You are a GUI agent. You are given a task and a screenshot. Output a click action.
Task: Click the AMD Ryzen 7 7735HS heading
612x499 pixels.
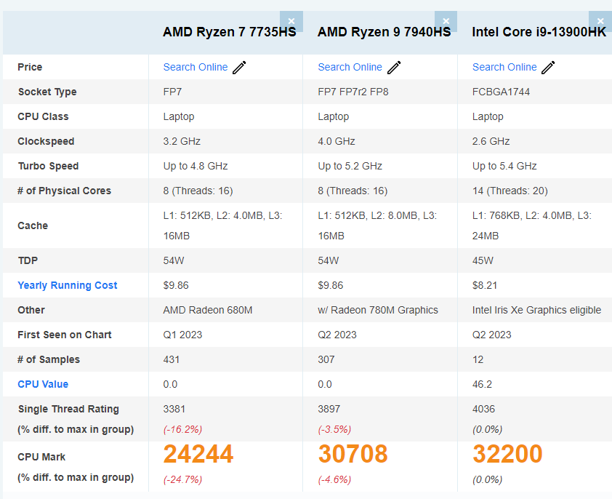pos(230,32)
